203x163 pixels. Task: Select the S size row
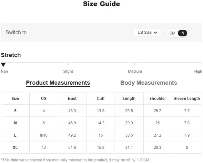tap(101, 110)
